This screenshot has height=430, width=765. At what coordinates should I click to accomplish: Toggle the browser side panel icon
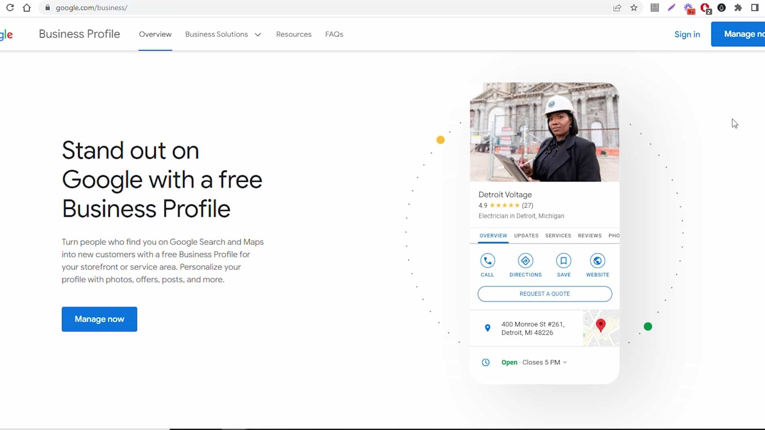(755, 8)
